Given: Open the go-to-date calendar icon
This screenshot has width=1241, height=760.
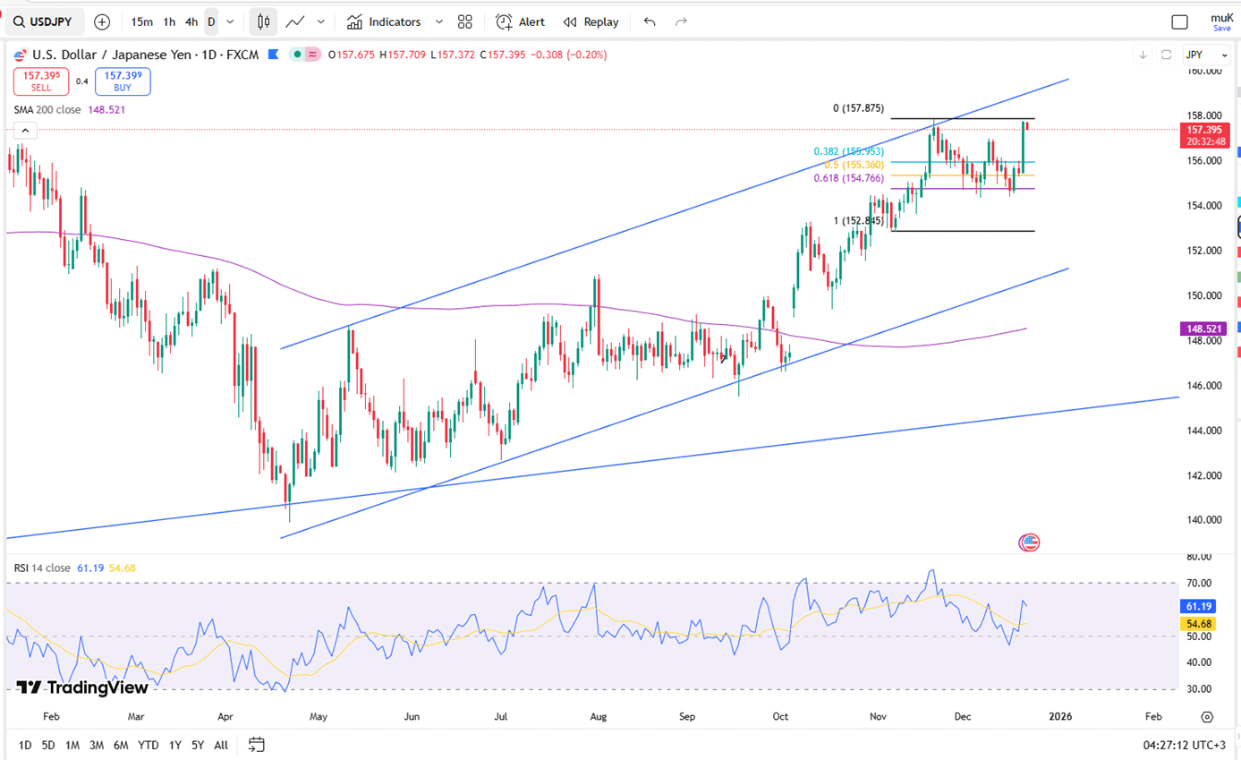Looking at the screenshot, I should click(x=257, y=744).
